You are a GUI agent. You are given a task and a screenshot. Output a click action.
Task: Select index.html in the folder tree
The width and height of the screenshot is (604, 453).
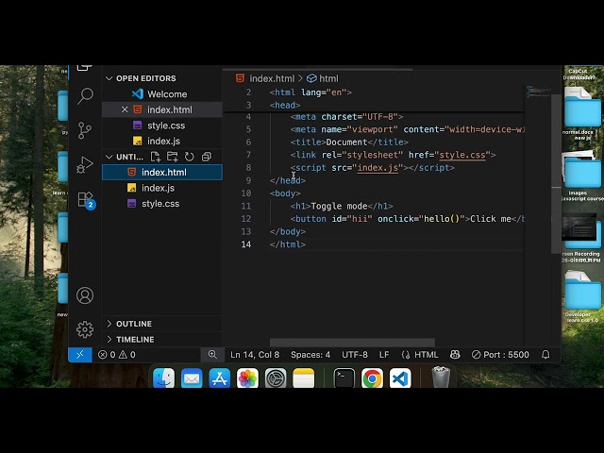(161, 173)
